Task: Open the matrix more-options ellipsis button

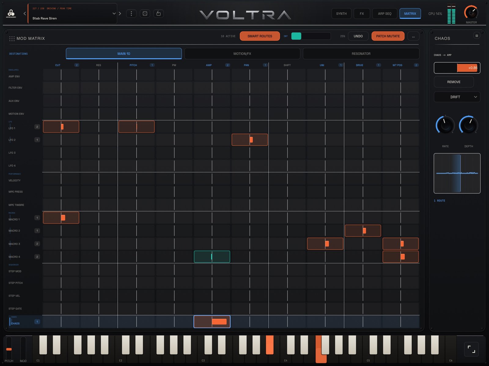Action: coord(413,36)
